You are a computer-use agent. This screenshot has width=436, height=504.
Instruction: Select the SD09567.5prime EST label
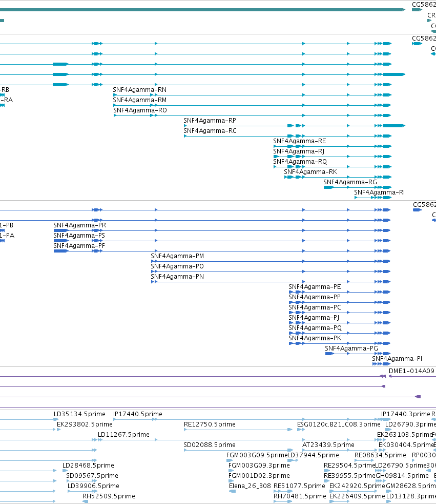(92, 476)
